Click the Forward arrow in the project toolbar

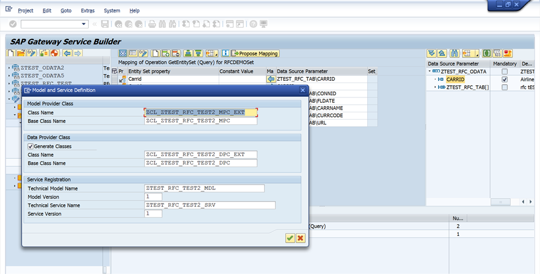[x=78, y=53]
